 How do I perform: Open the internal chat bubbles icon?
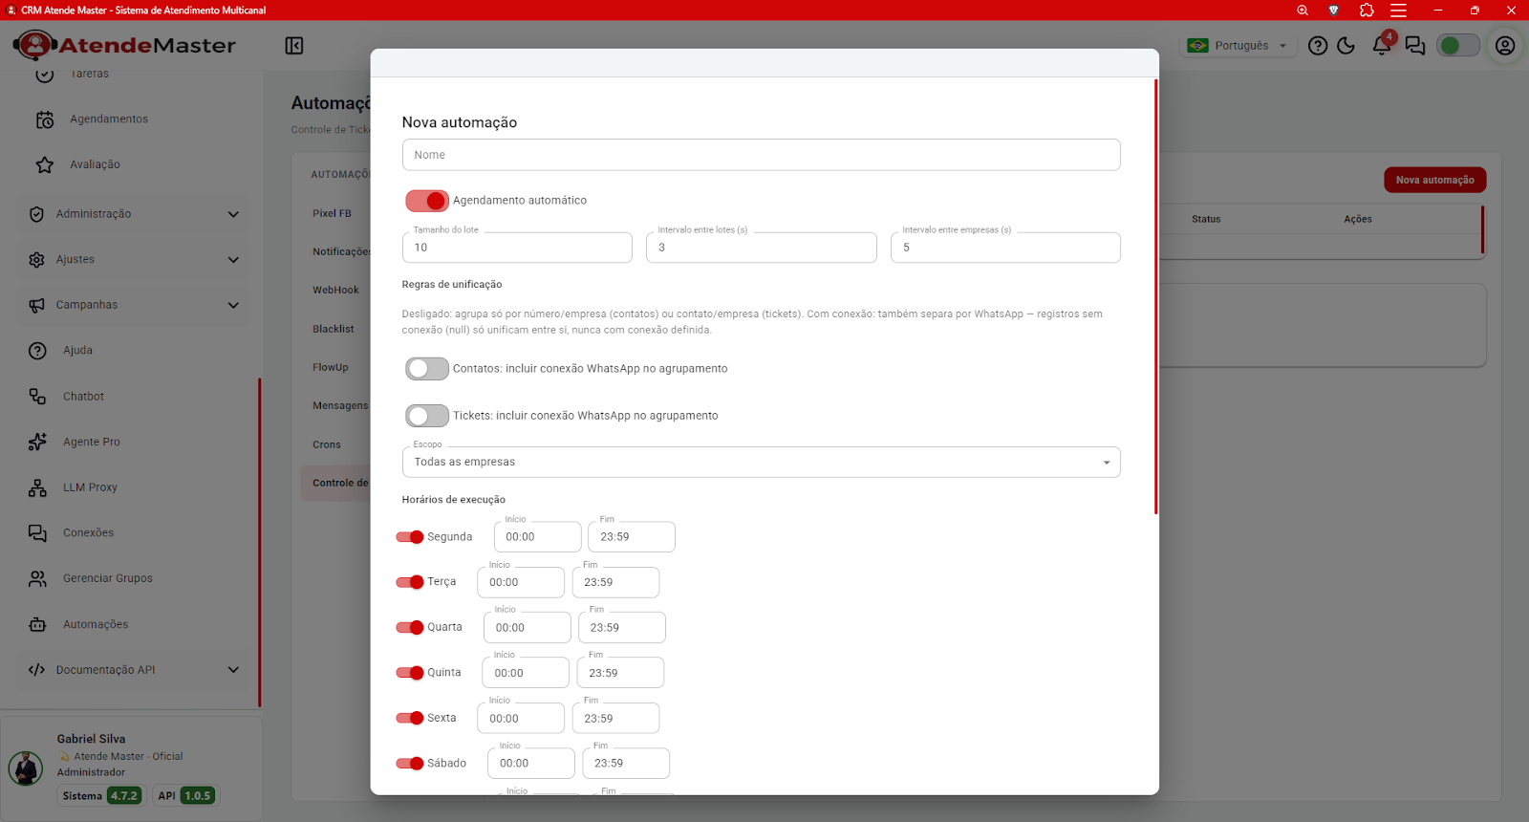(1415, 46)
